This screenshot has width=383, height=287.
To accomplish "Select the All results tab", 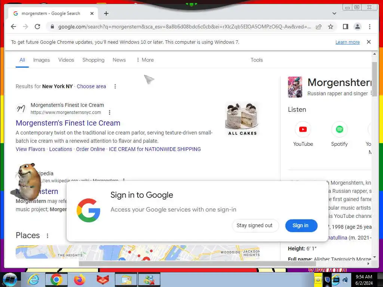I will 22,60.
